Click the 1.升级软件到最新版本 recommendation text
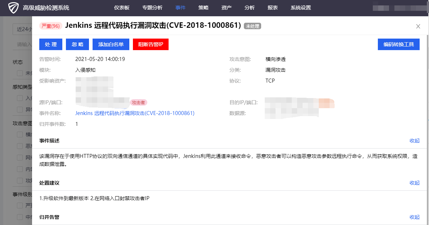Viewport: 429px width, 225px height. click(x=64, y=198)
